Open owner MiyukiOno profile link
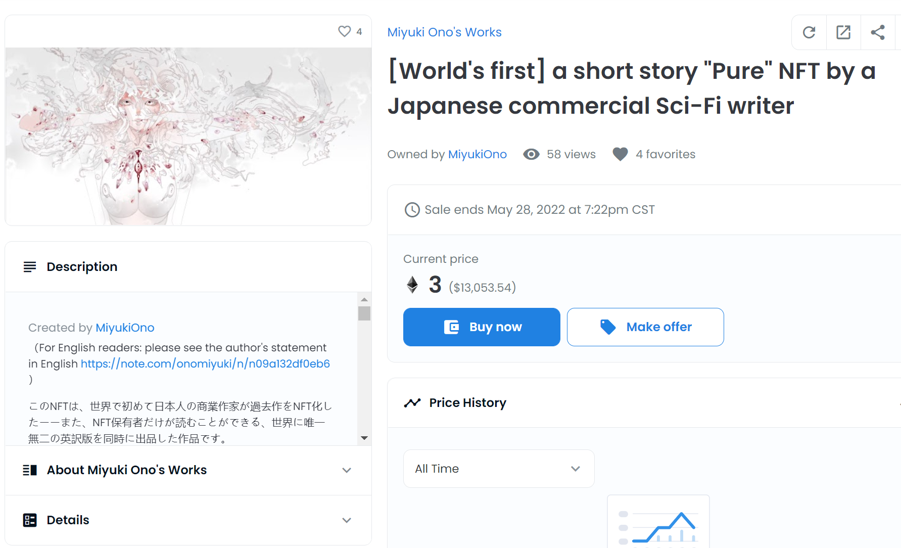This screenshot has width=901, height=548. [x=478, y=154]
